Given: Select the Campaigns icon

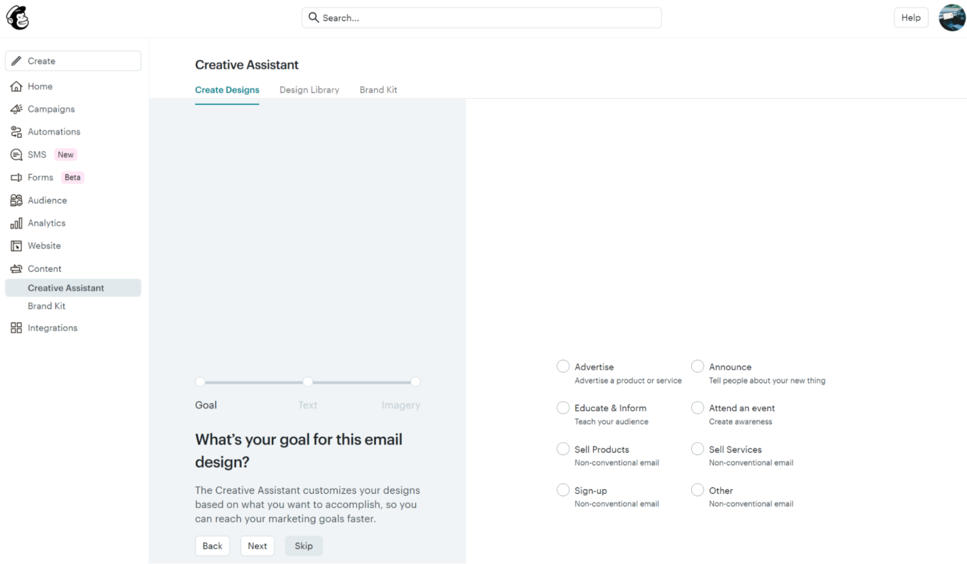Looking at the screenshot, I should 16,109.
